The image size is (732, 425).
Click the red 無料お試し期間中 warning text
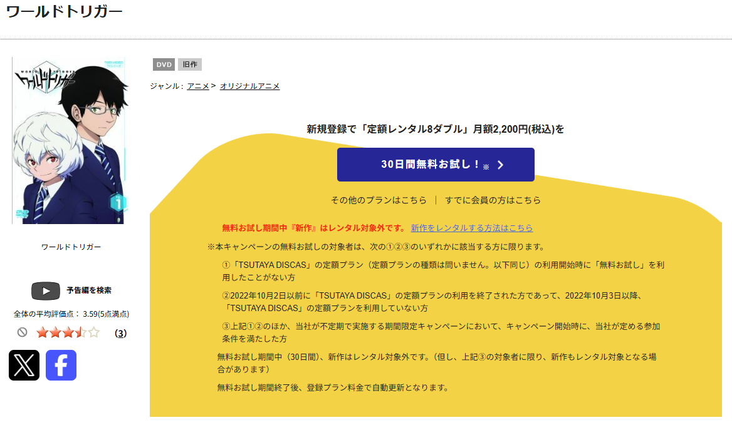pyautogui.click(x=315, y=228)
